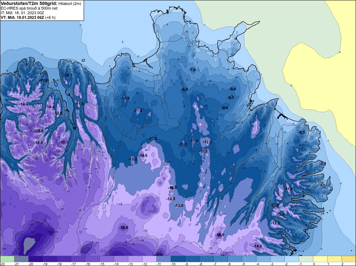
Task: Select the pale blue legend swatch labeled -2
Action: (292, 259)
